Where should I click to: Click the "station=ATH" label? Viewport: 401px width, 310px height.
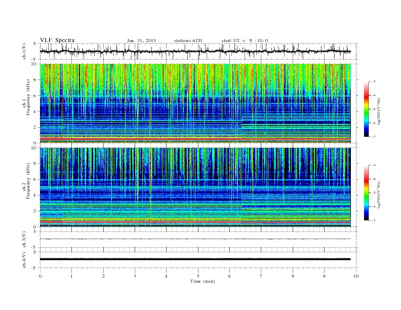pos(188,41)
